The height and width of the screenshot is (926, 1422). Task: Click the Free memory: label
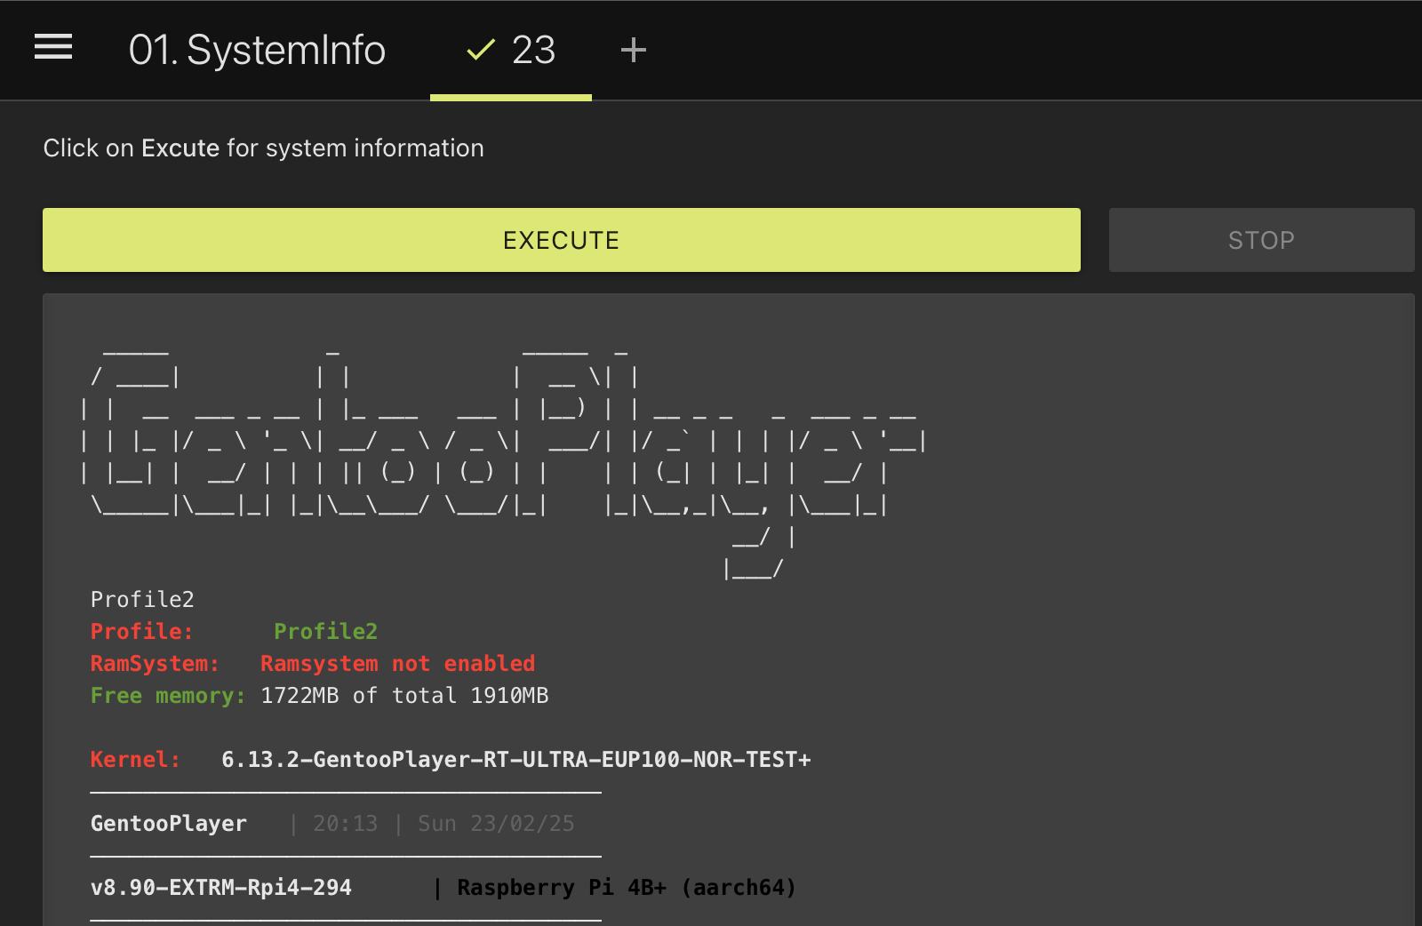168,696
